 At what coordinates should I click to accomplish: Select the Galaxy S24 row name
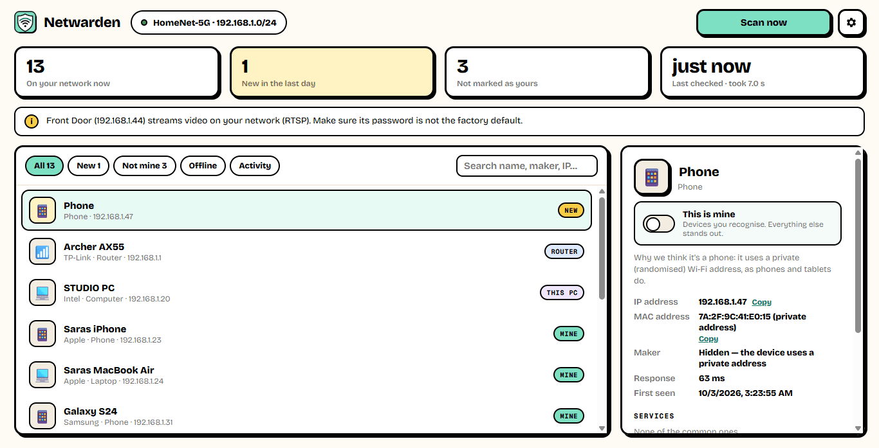pos(90,411)
